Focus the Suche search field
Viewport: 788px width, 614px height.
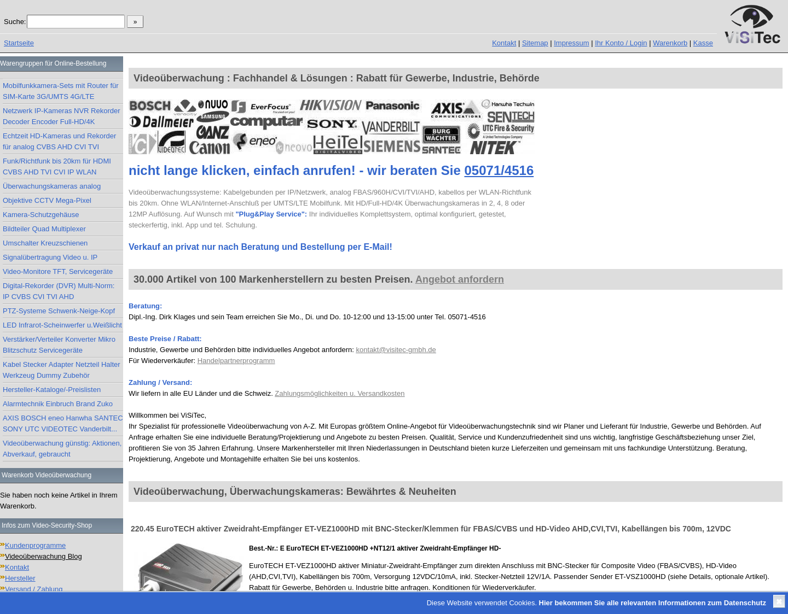click(x=76, y=21)
